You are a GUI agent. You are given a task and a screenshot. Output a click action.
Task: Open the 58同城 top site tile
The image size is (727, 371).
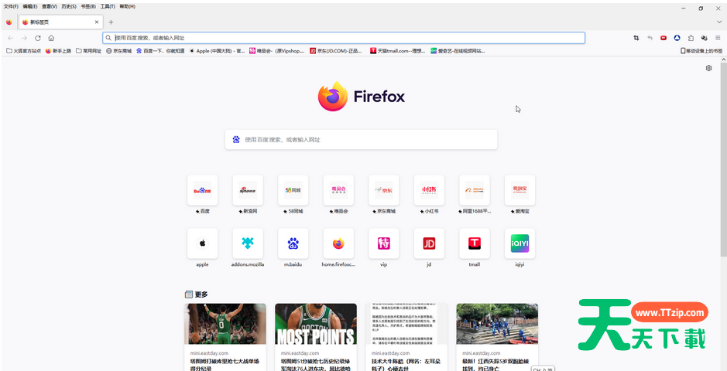pos(293,190)
